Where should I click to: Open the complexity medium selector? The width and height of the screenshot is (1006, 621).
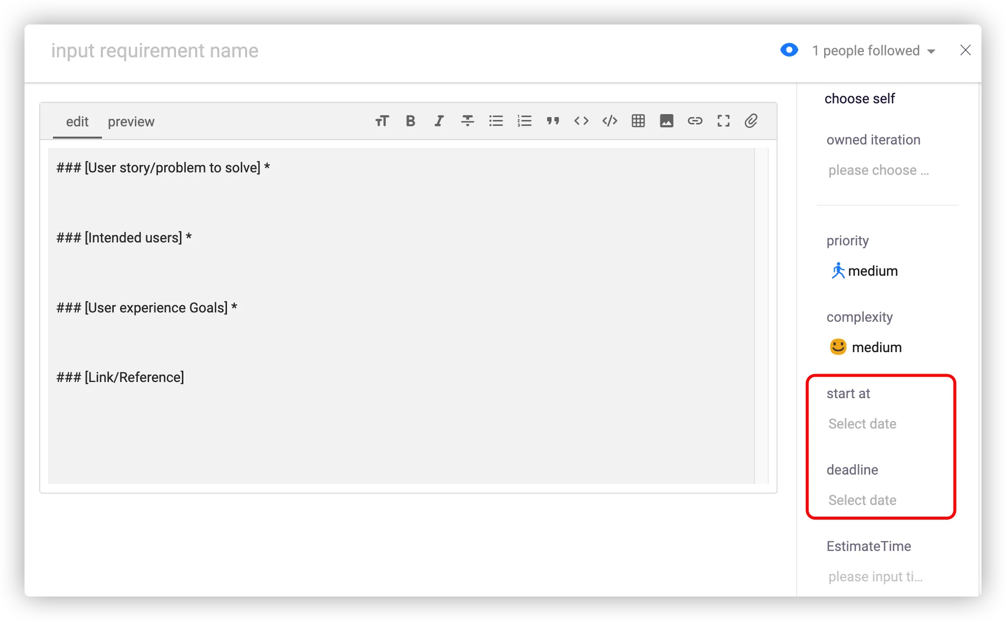click(866, 347)
